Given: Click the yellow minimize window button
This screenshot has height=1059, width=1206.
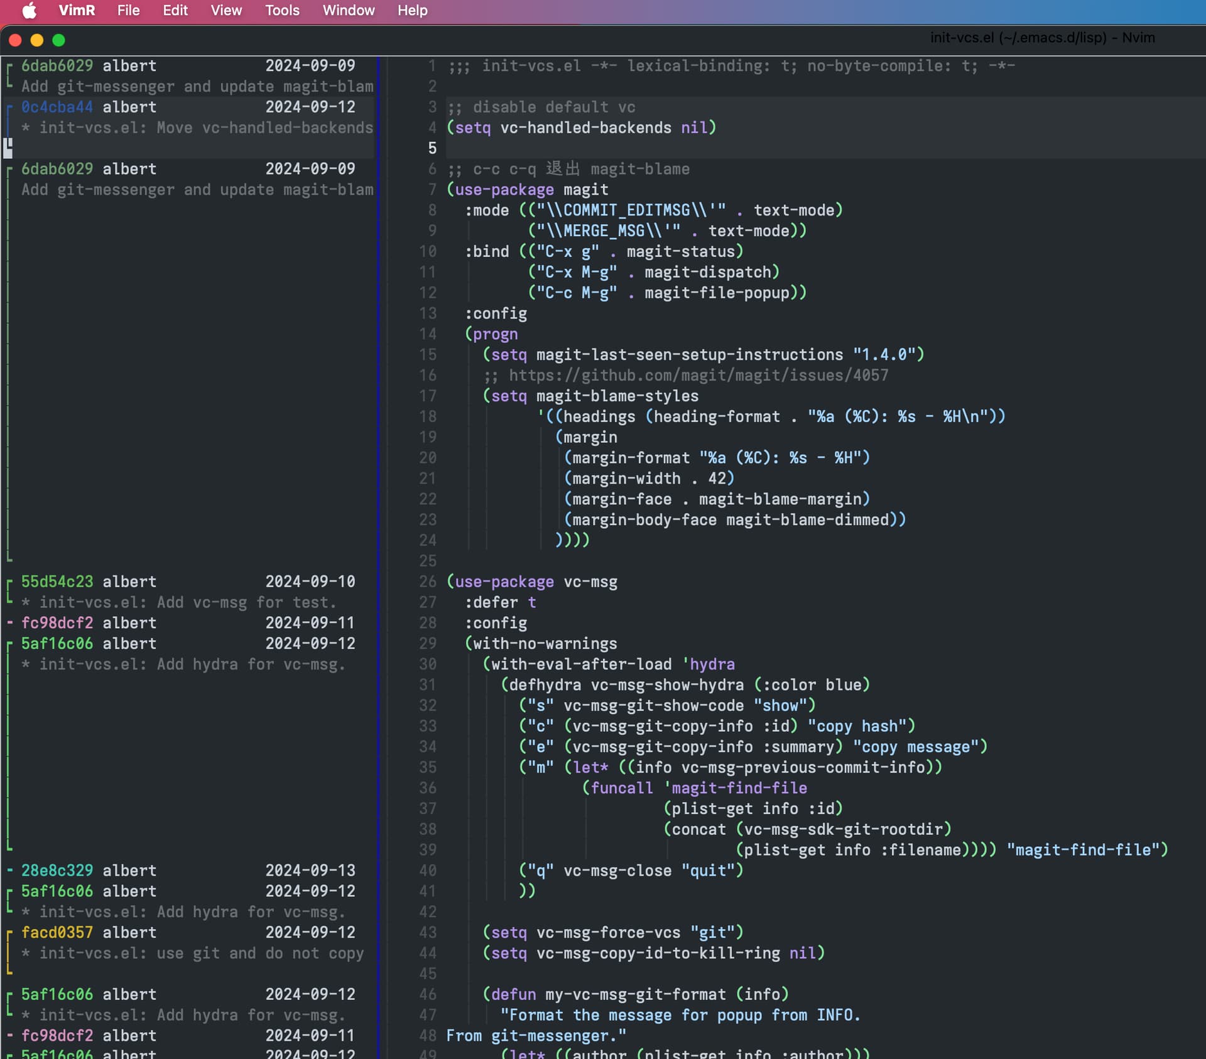Looking at the screenshot, I should [x=37, y=40].
